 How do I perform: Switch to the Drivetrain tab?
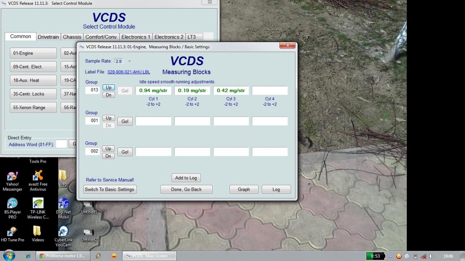click(48, 37)
